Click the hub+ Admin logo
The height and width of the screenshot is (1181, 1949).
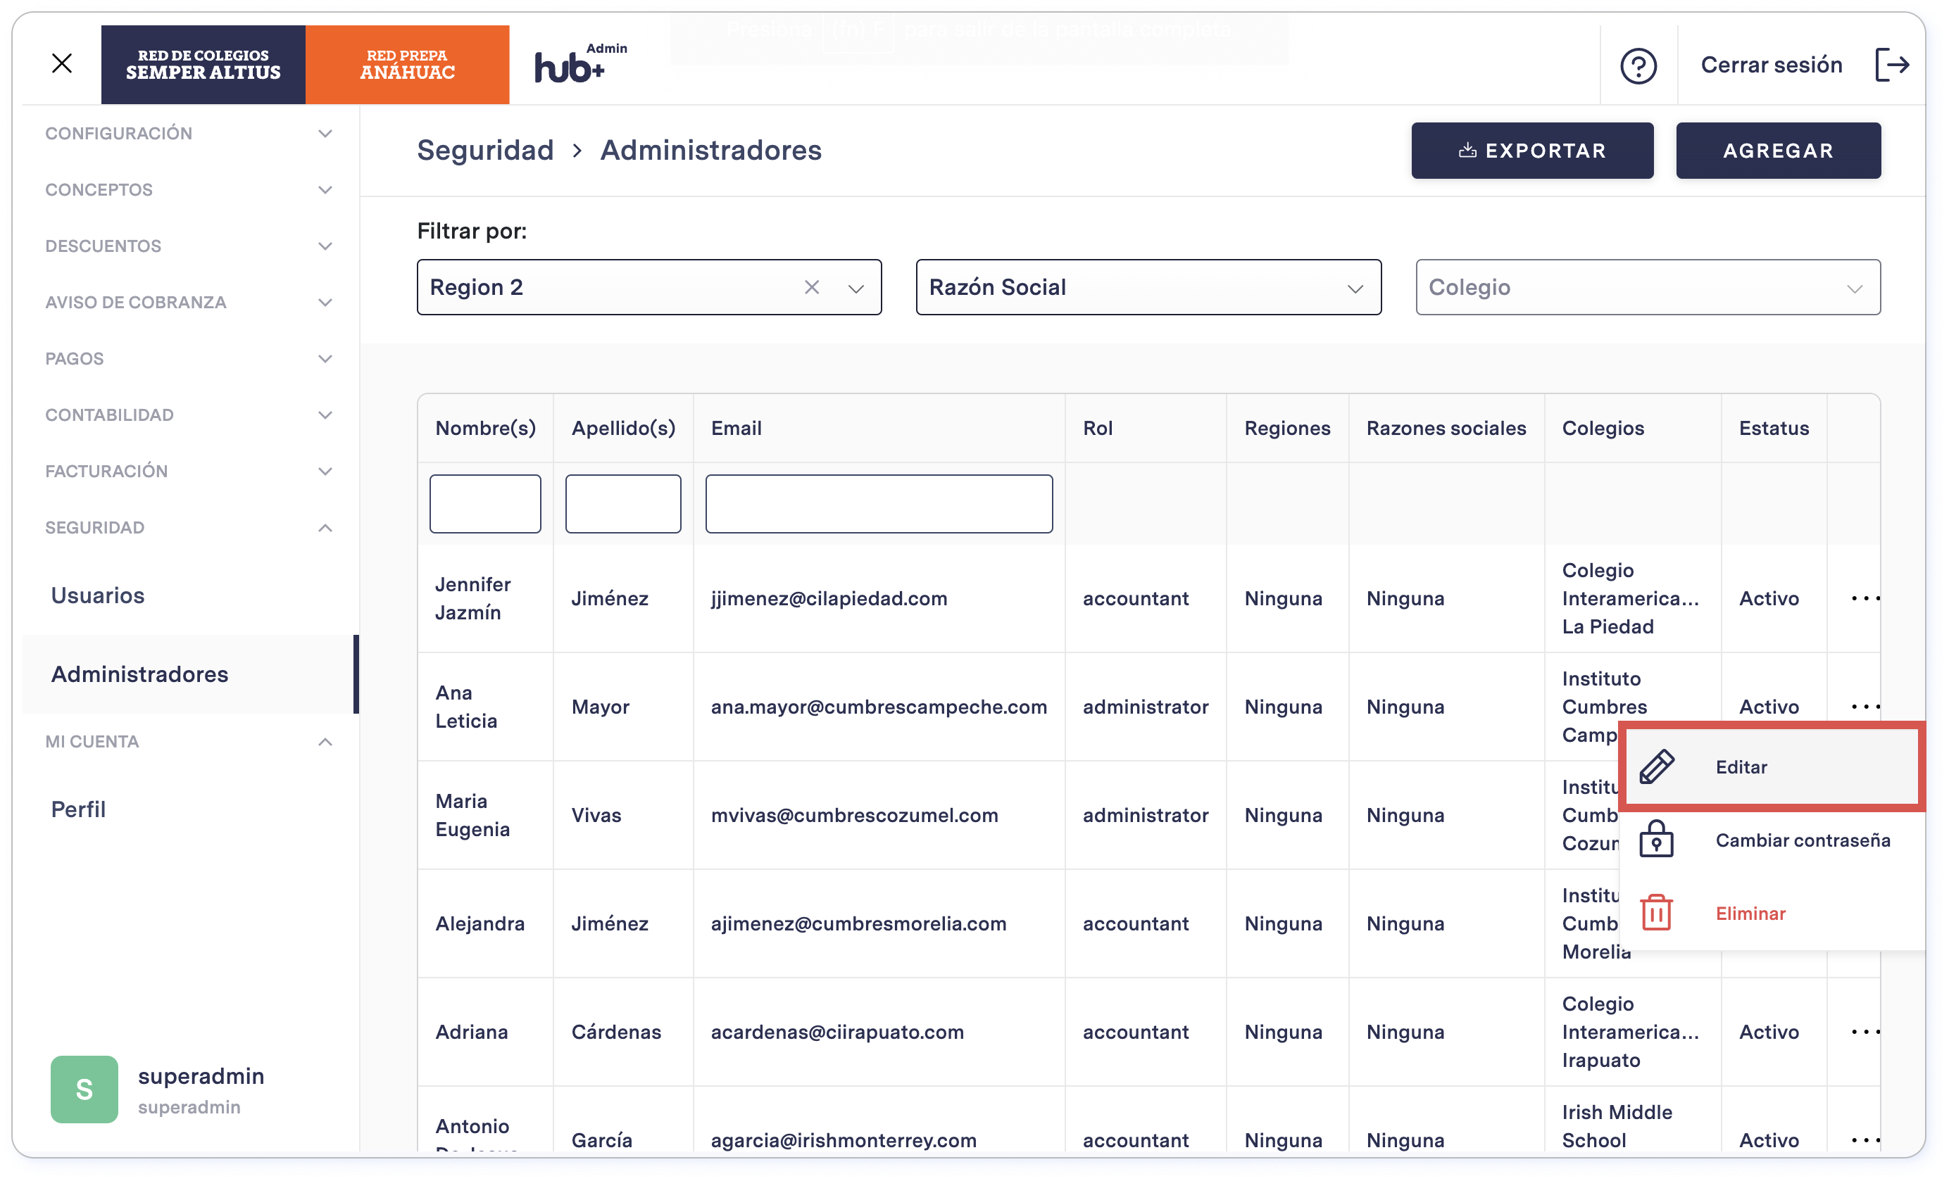click(x=579, y=63)
